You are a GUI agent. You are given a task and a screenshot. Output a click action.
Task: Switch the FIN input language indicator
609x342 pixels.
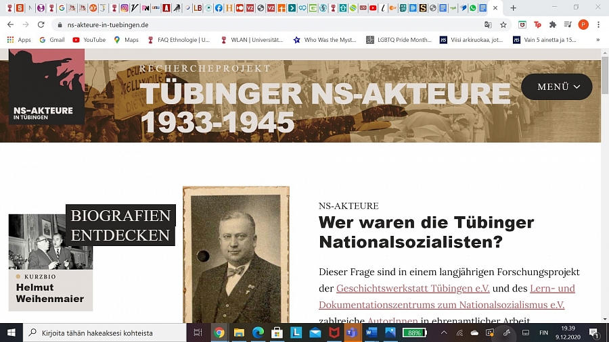[544, 333]
